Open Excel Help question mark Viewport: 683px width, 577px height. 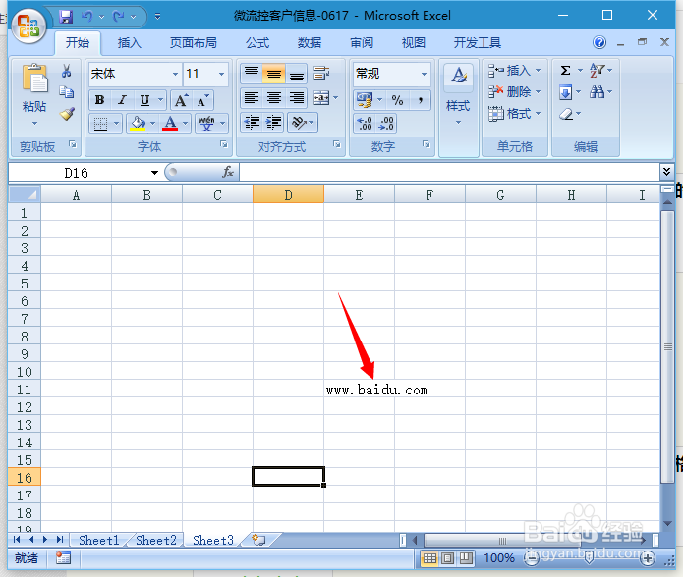coord(599,42)
